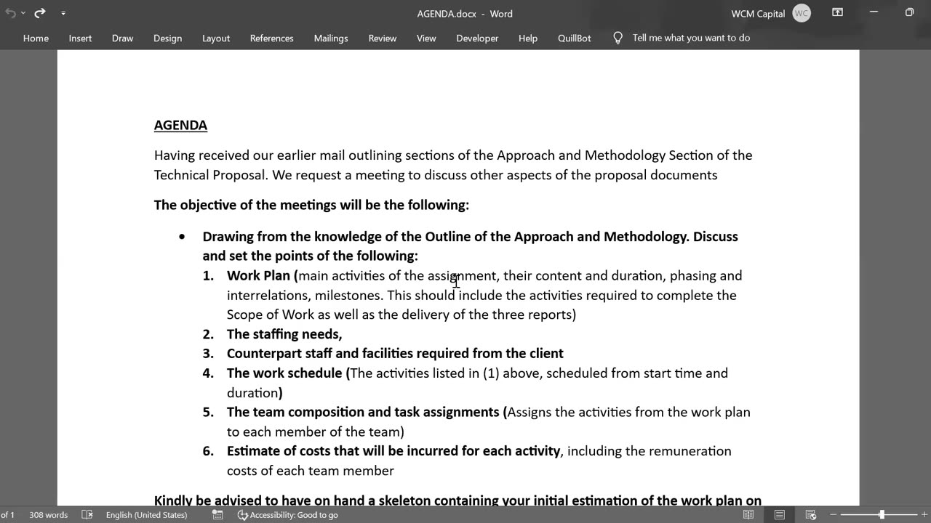This screenshot has height=523, width=931.
Task: Click the AGENDA heading text
Action: click(180, 125)
